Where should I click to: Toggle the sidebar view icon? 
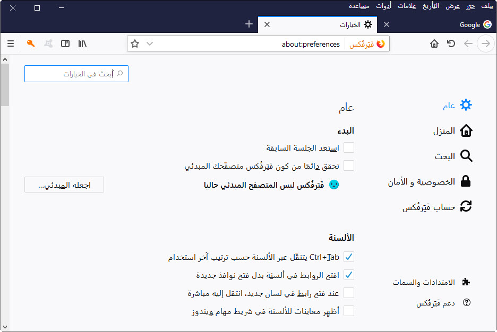pyautogui.click(x=65, y=43)
